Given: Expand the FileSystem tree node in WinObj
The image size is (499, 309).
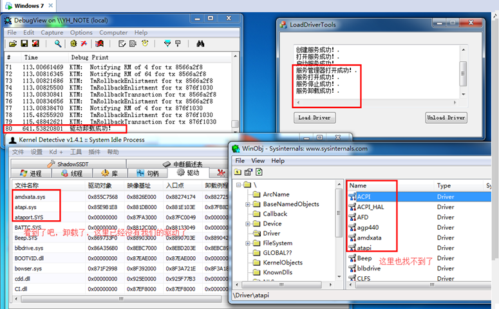Looking at the screenshot, I should (x=248, y=243).
